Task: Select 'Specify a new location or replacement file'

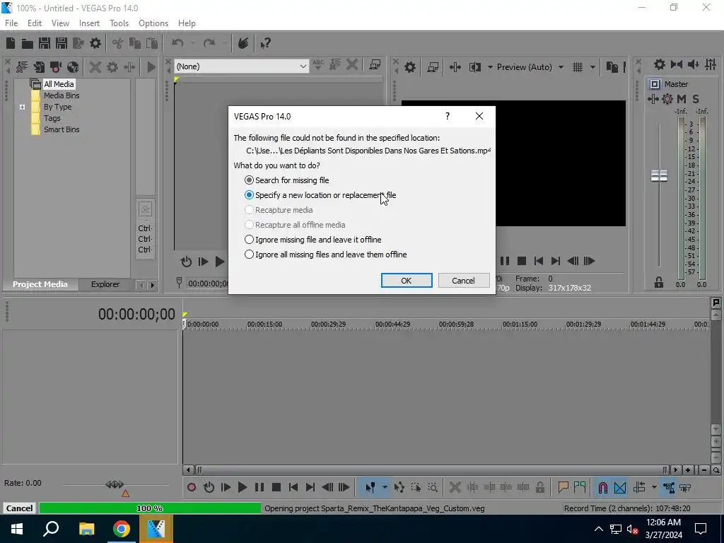Action: point(320,195)
